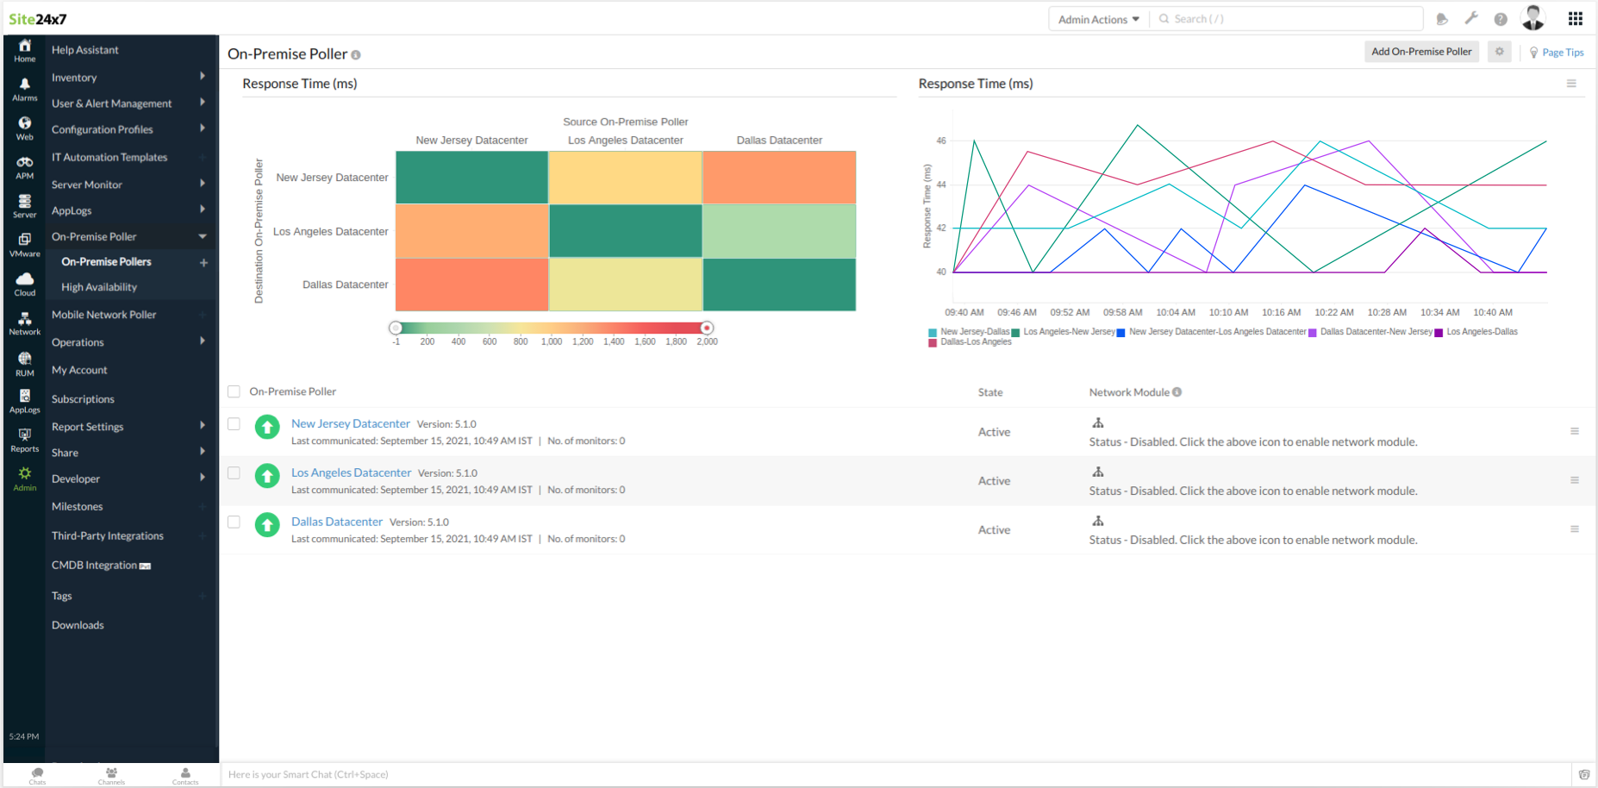The width and height of the screenshot is (1598, 788).
Task: Switch to High Availability under On-Premise Poller
Action: point(98,286)
